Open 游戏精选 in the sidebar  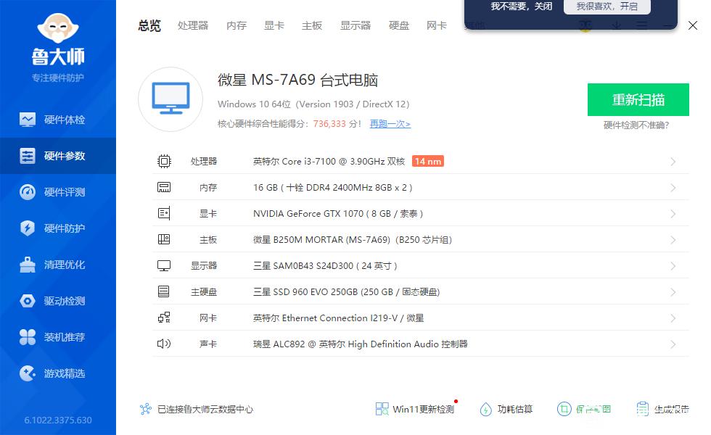point(58,373)
